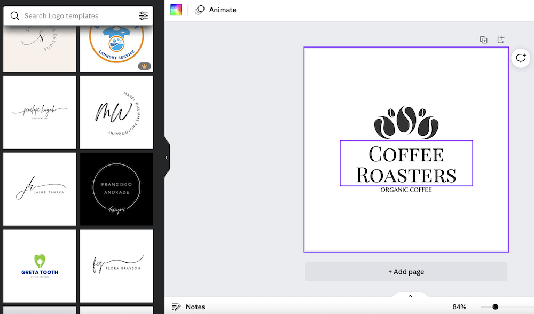Select the Flora Grayson logo template

(116, 266)
